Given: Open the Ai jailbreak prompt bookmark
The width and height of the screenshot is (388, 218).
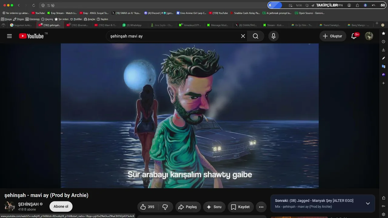Looking at the screenshot, I should coord(277,13).
